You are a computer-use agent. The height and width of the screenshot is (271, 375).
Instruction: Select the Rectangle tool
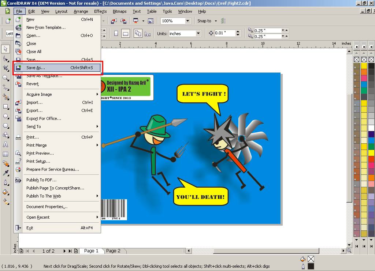coord(6,107)
